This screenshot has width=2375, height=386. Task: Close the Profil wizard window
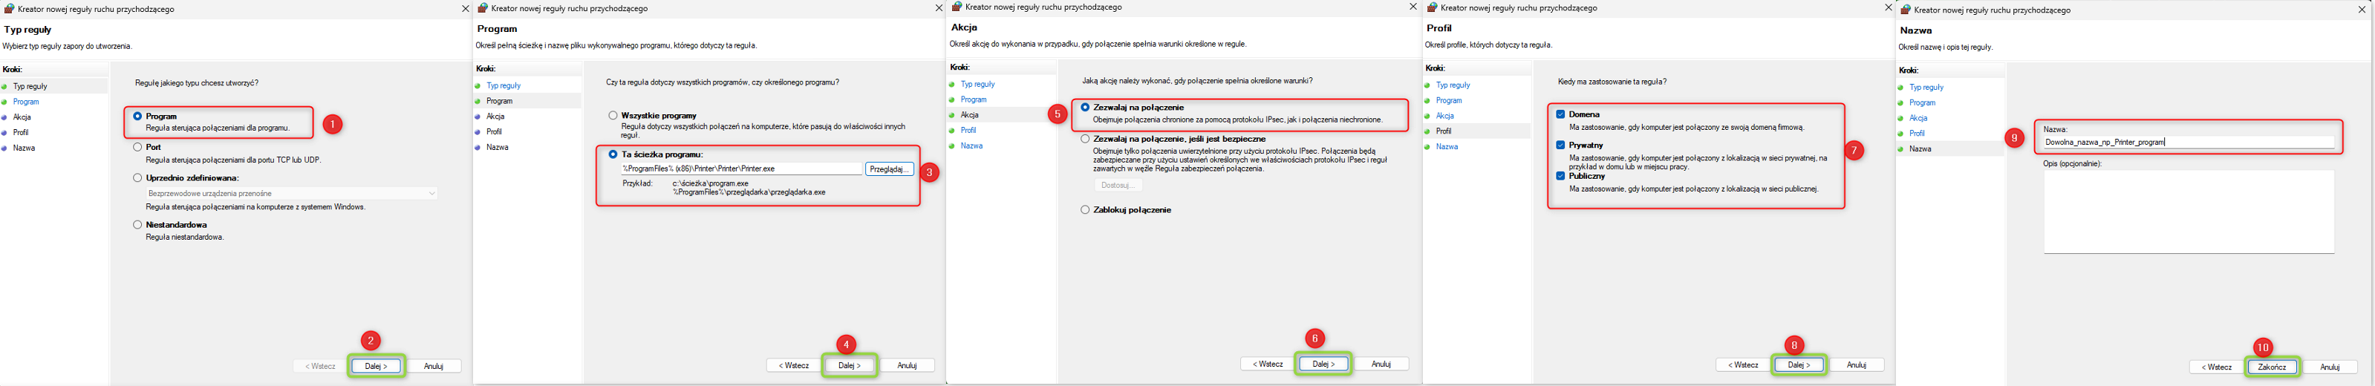(1889, 7)
